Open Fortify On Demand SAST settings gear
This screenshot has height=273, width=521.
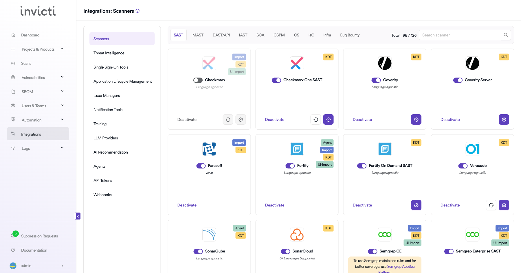tap(416, 205)
